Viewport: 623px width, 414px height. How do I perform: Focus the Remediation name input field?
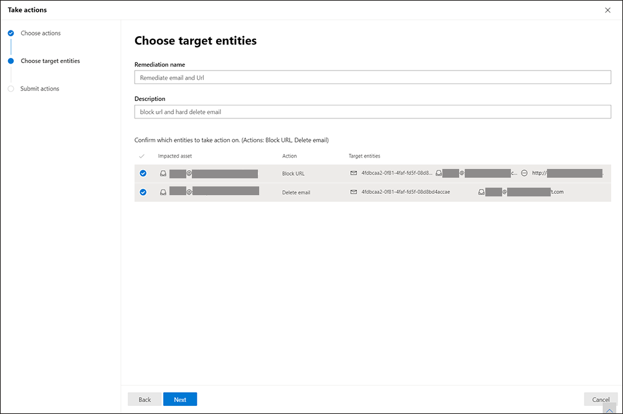(x=373, y=77)
